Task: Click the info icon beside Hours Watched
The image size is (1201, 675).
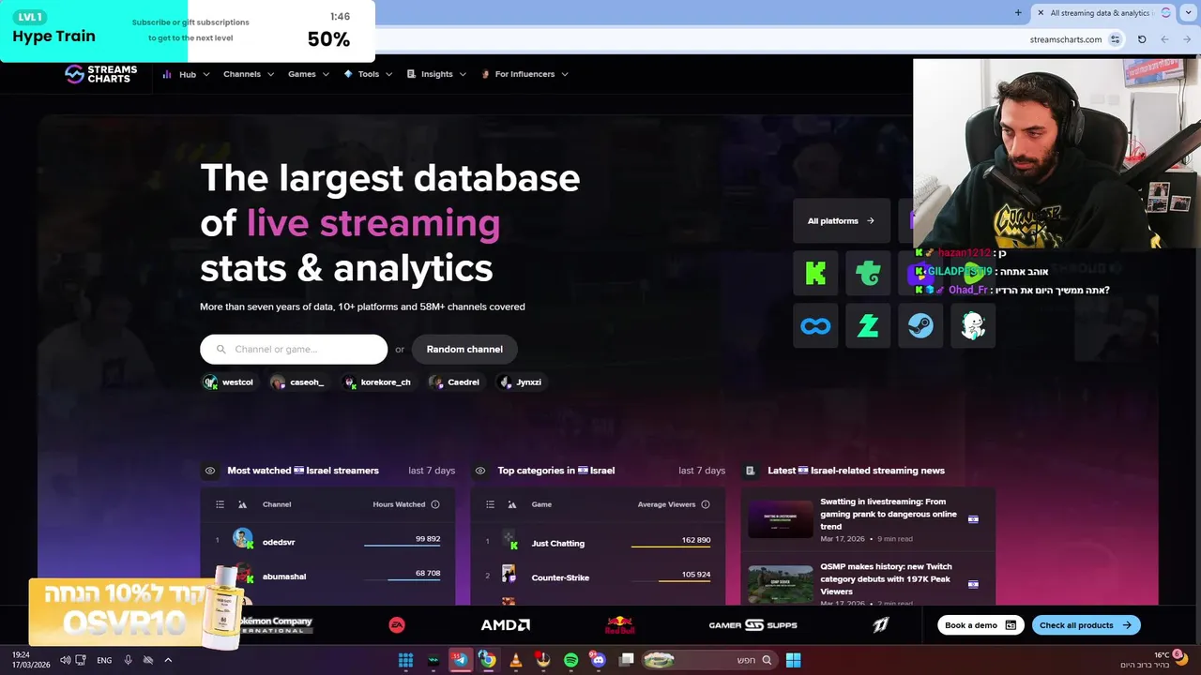Action: tap(435, 504)
